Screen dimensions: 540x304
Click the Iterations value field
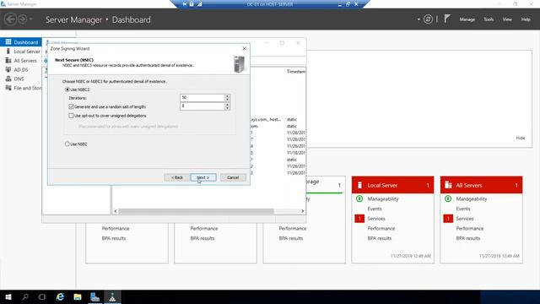pyautogui.click(x=202, y=98)
